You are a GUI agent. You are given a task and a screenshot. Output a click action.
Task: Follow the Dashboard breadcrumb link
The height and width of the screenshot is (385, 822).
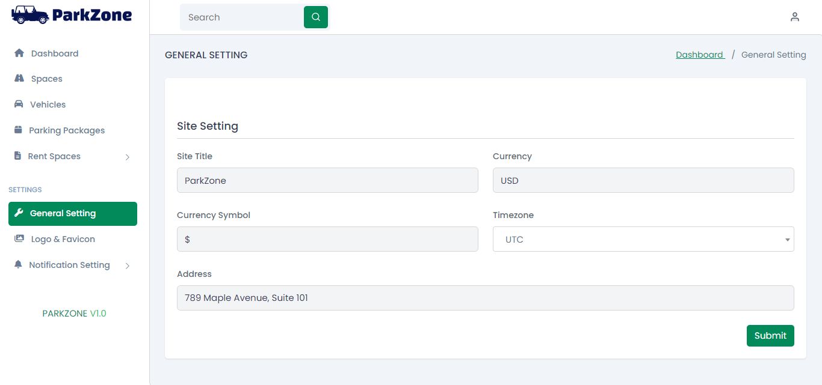coord(699,55)
